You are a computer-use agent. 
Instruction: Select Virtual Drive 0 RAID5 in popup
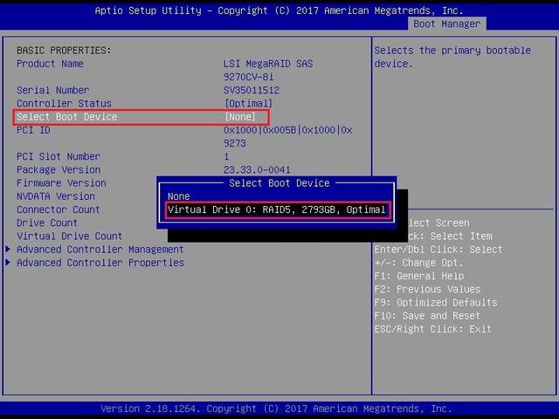click(x=276, y=210)
